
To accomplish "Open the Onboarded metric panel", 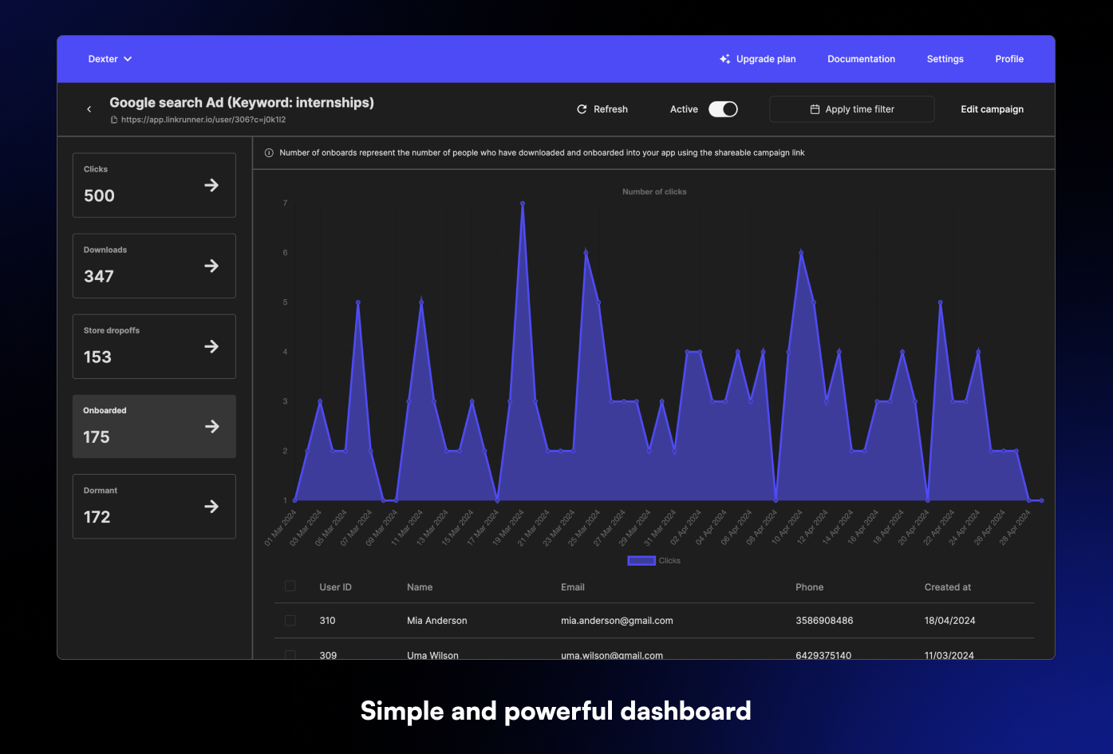I will tap(211, 426).
